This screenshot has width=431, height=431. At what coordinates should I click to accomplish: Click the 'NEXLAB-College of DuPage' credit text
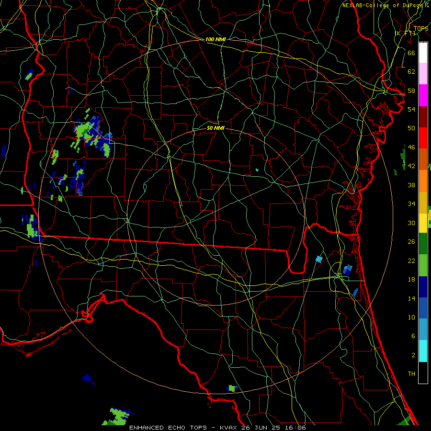coord(383,5)
